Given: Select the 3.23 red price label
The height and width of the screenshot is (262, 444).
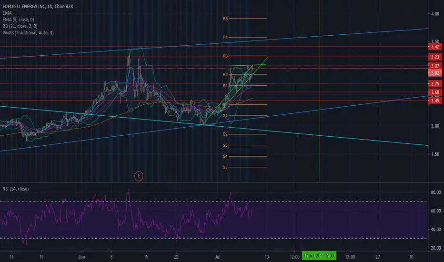Looking at the screenshot, I should click(435, 57).
